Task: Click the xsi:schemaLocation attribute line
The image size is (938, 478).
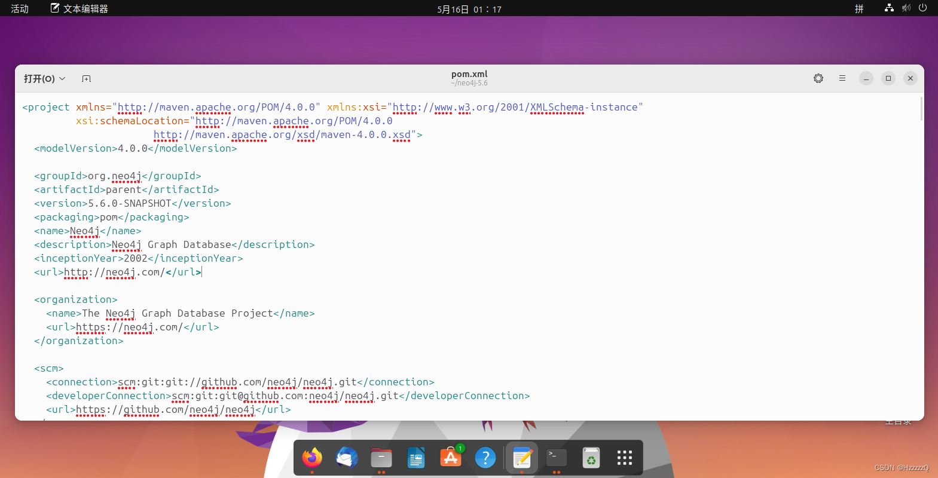Action: [234, 121]
